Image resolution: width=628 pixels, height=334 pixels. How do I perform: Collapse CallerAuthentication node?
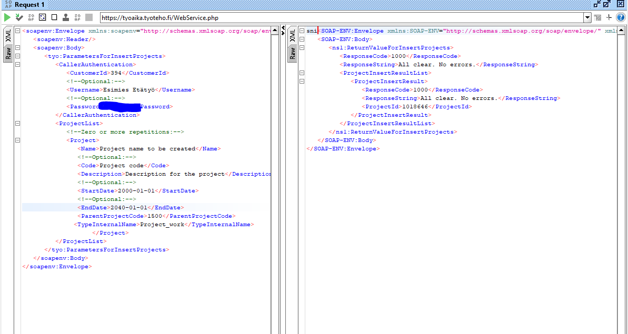coord(17,64)
